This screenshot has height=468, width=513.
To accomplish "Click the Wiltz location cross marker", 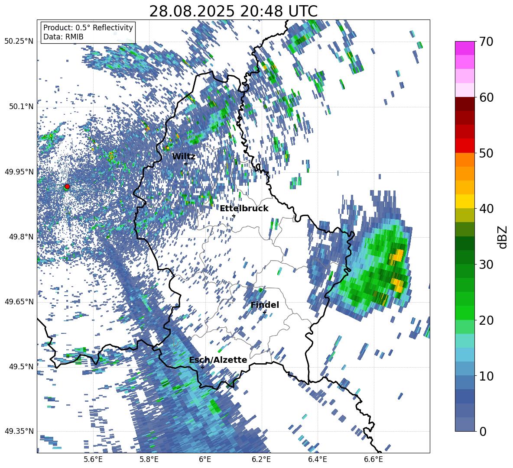I will (x=186, y=164).
